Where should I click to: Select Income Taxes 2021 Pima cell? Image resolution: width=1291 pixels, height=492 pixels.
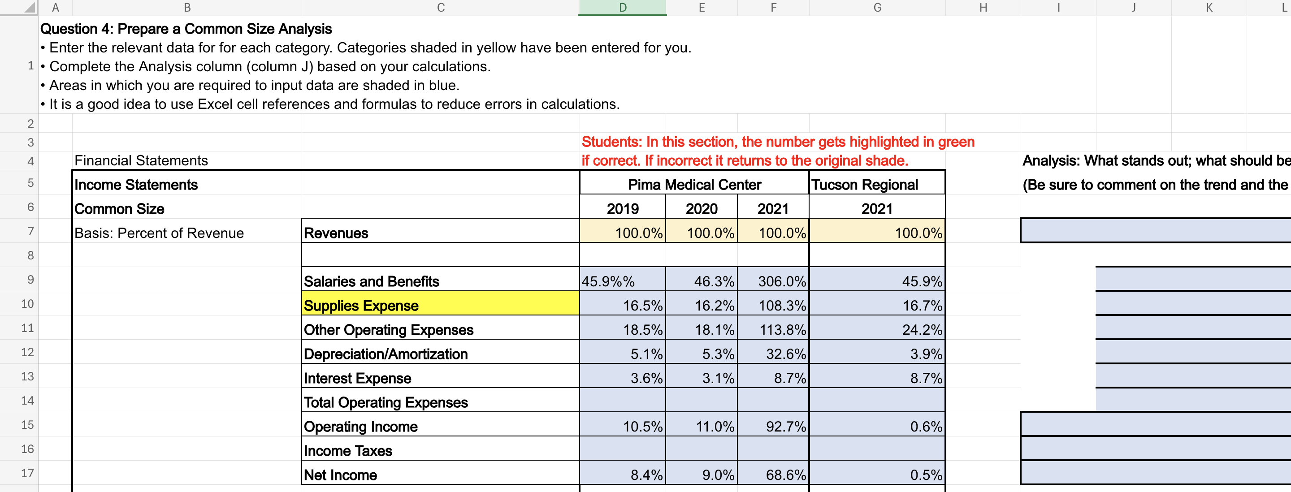pos(773,449)
